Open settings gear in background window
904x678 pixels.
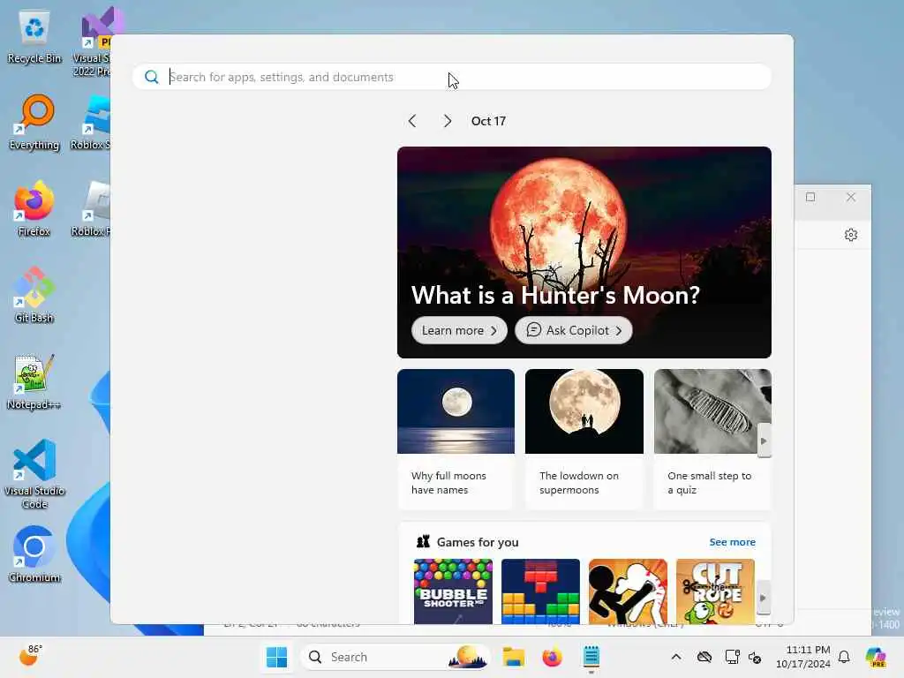[x=851, y=235]
